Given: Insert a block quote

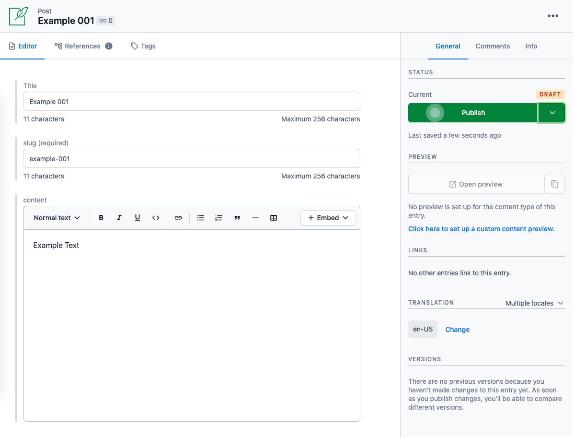Looking at the screenshot, I should (237, 218).
